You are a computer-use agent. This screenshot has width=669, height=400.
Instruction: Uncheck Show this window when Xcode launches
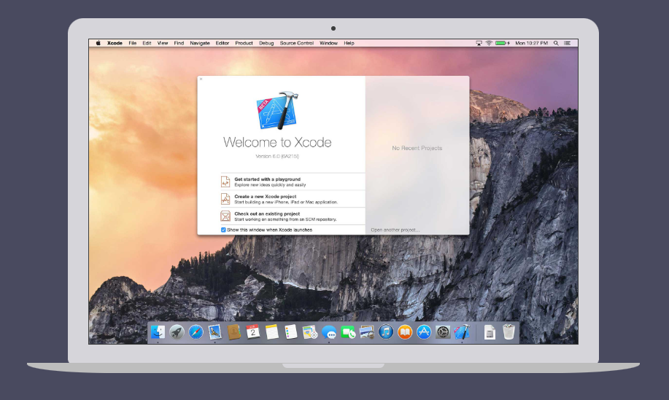[x=223, y=230]
